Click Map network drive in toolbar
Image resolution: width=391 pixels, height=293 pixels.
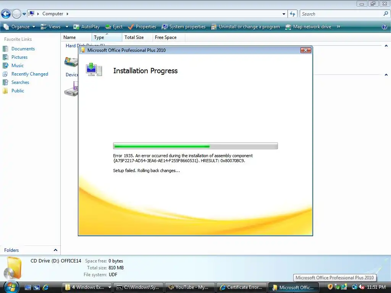[308, 27]
